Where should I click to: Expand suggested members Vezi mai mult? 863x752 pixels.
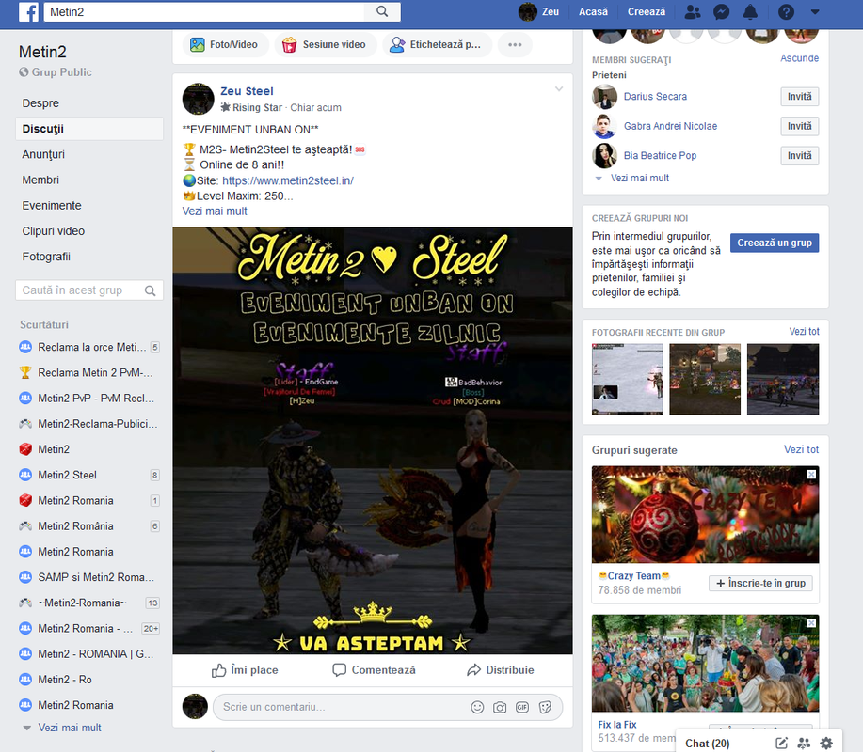pyautogui.click(x=640, y=178)
